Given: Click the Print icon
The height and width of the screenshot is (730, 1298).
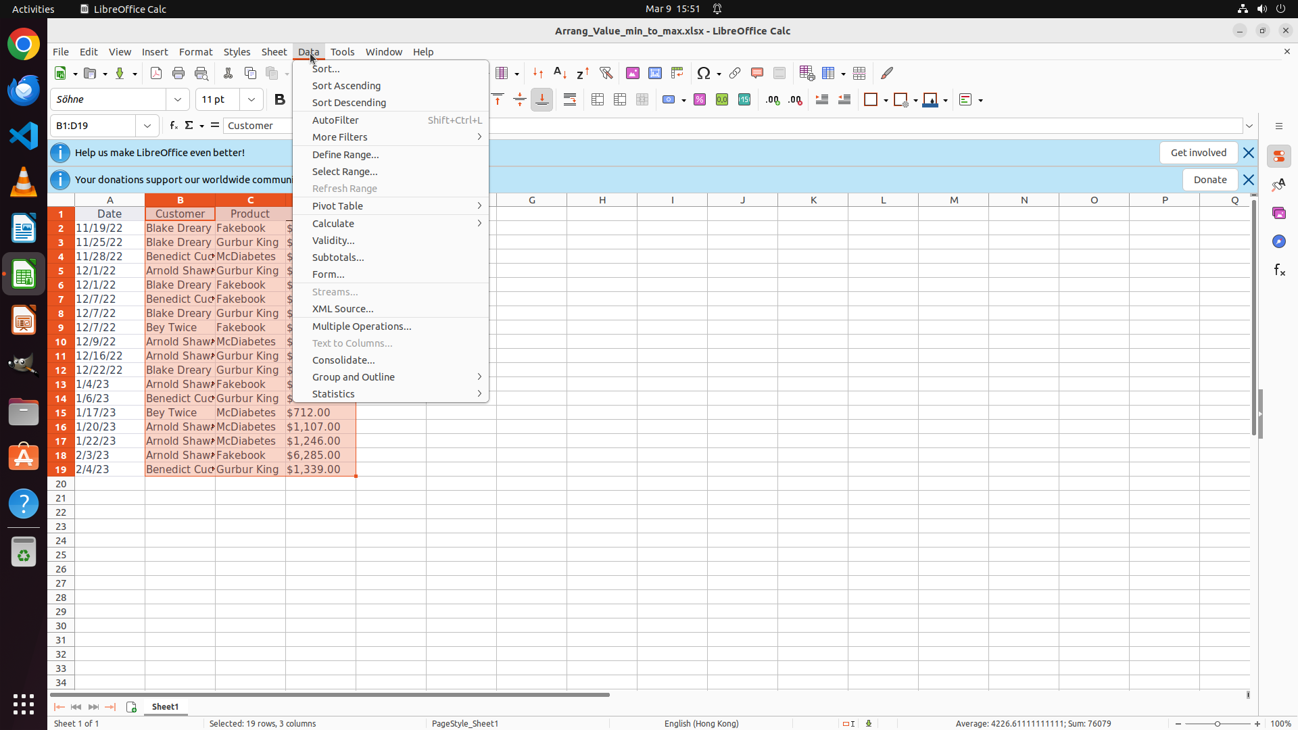Looking at the screenshot, I should (178, 73).
